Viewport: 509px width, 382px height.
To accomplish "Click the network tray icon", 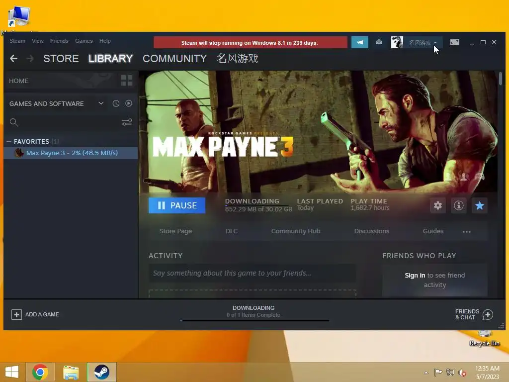I will (x=450, y=373).
